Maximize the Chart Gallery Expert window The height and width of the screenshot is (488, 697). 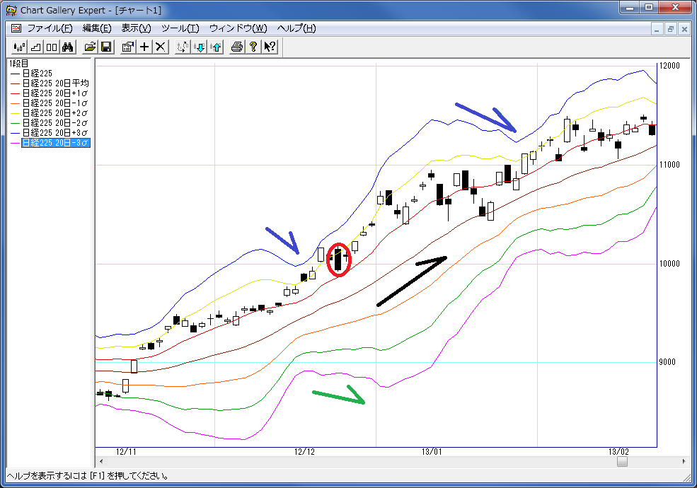click(x=650, y=8)
